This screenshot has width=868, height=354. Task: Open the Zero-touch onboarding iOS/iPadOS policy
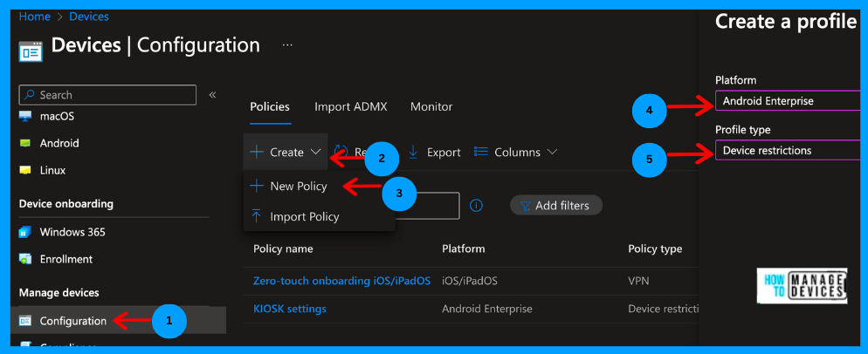click(x=341, y=281)
